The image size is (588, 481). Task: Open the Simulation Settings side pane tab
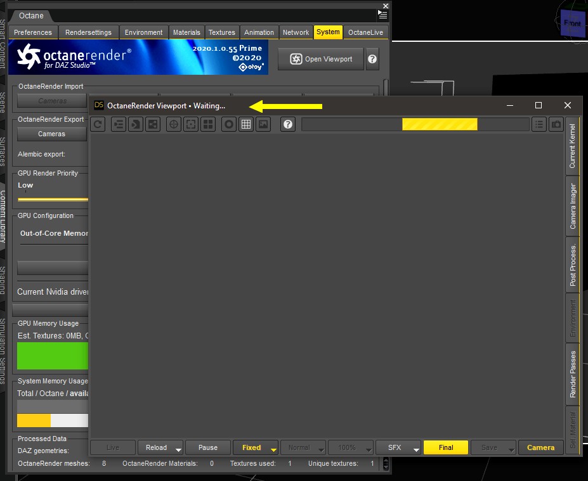(3, 351)
